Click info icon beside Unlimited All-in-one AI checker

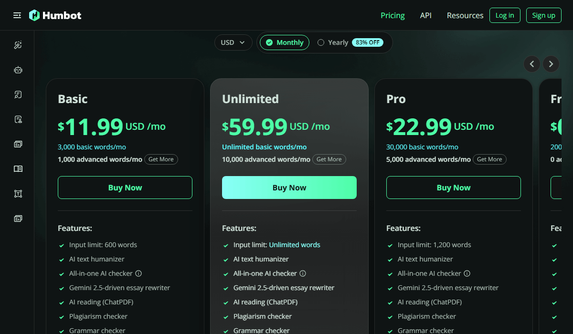[303, 273]
